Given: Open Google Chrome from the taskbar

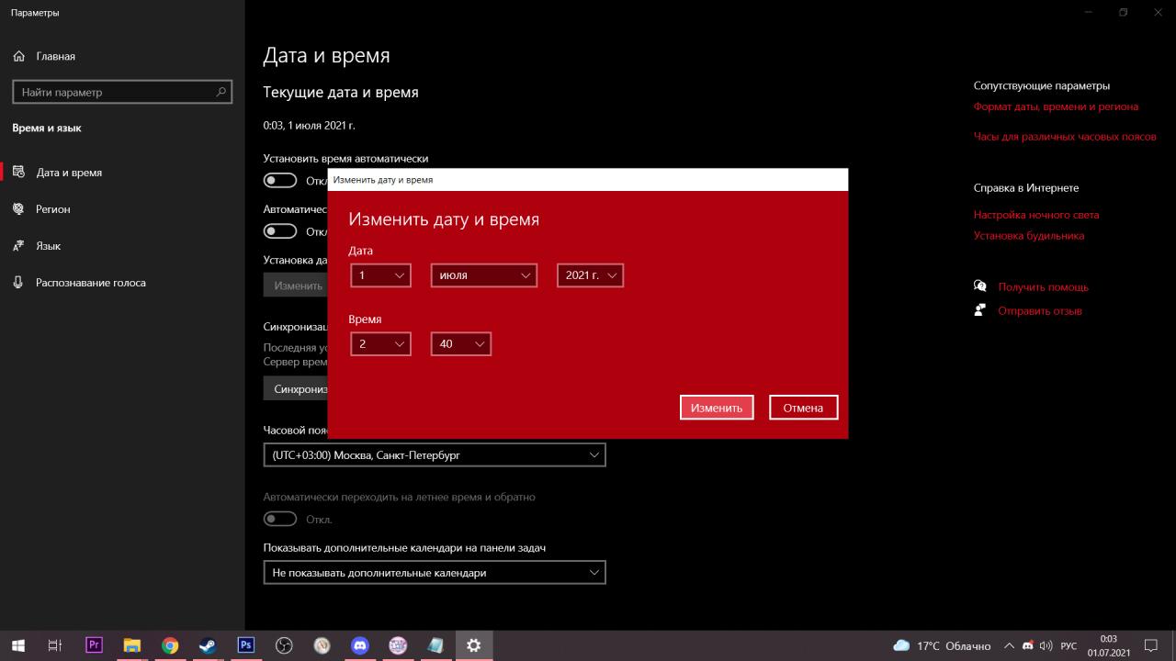Looking at the screenshot, I should pyautogui.click(x=170, y=645).
